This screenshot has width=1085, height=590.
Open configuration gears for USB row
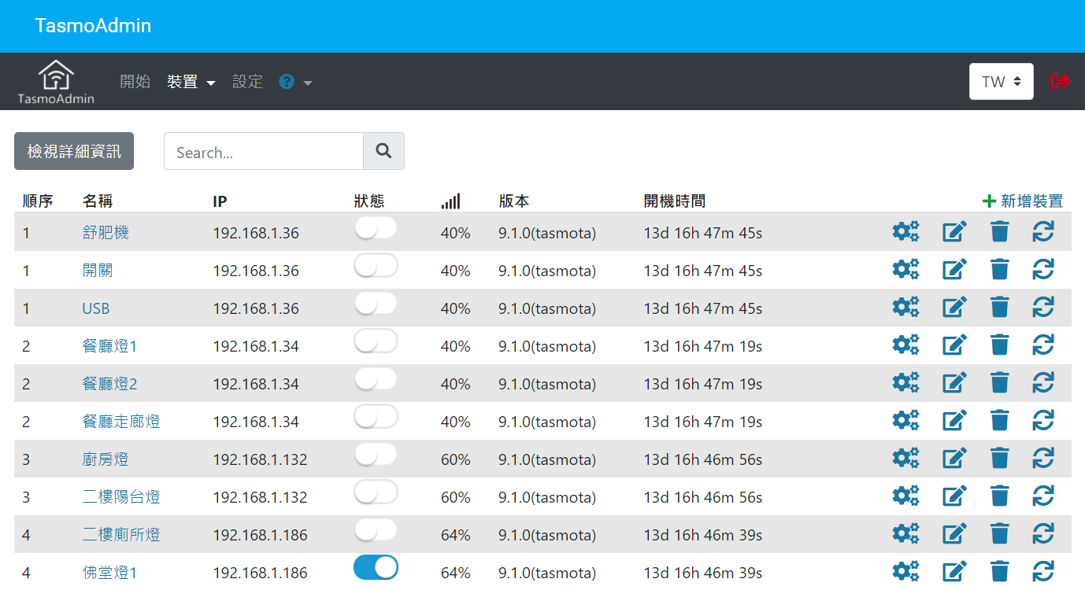tap(905, 307)
